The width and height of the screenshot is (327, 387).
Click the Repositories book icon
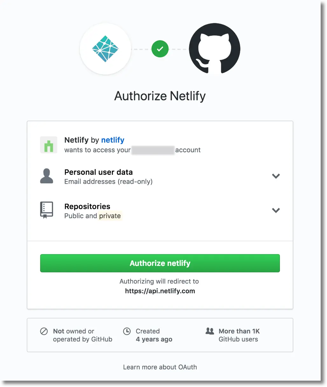47,210
